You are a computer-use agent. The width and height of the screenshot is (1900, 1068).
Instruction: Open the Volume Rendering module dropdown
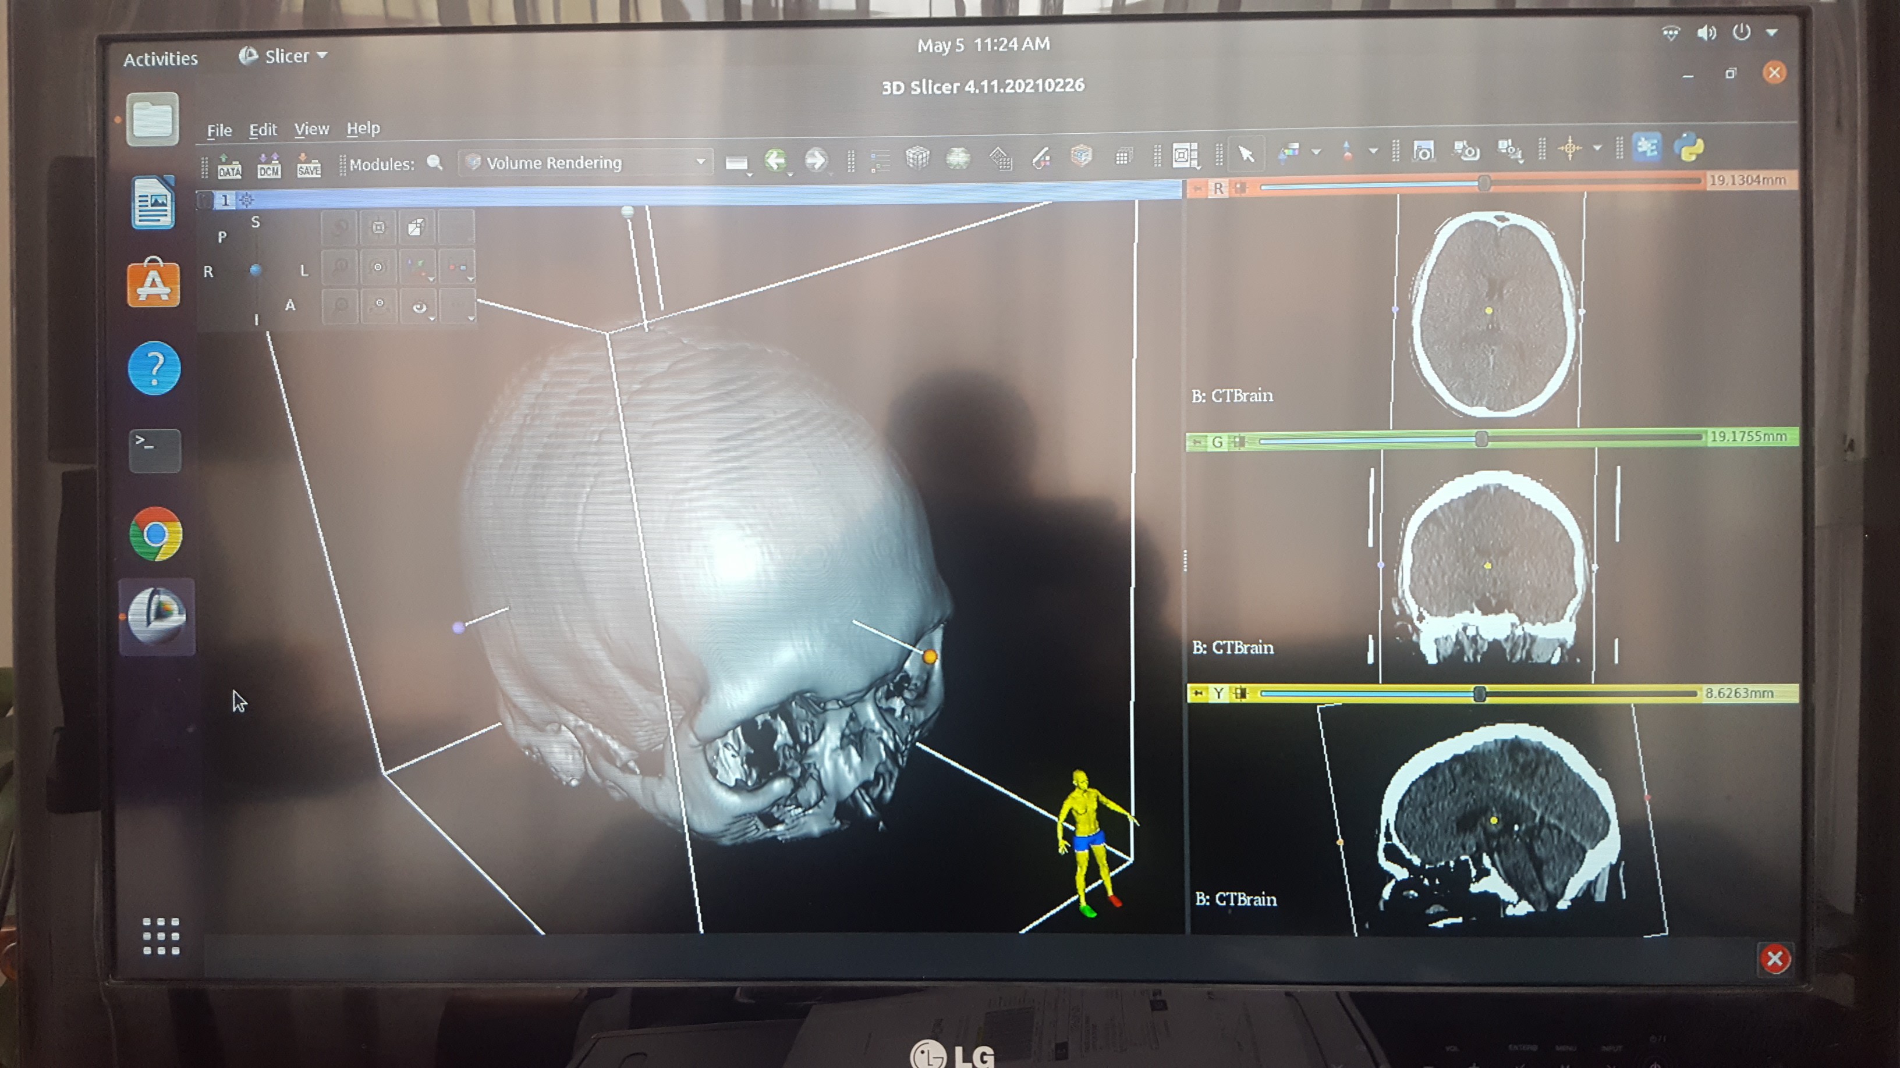[586, 162]
